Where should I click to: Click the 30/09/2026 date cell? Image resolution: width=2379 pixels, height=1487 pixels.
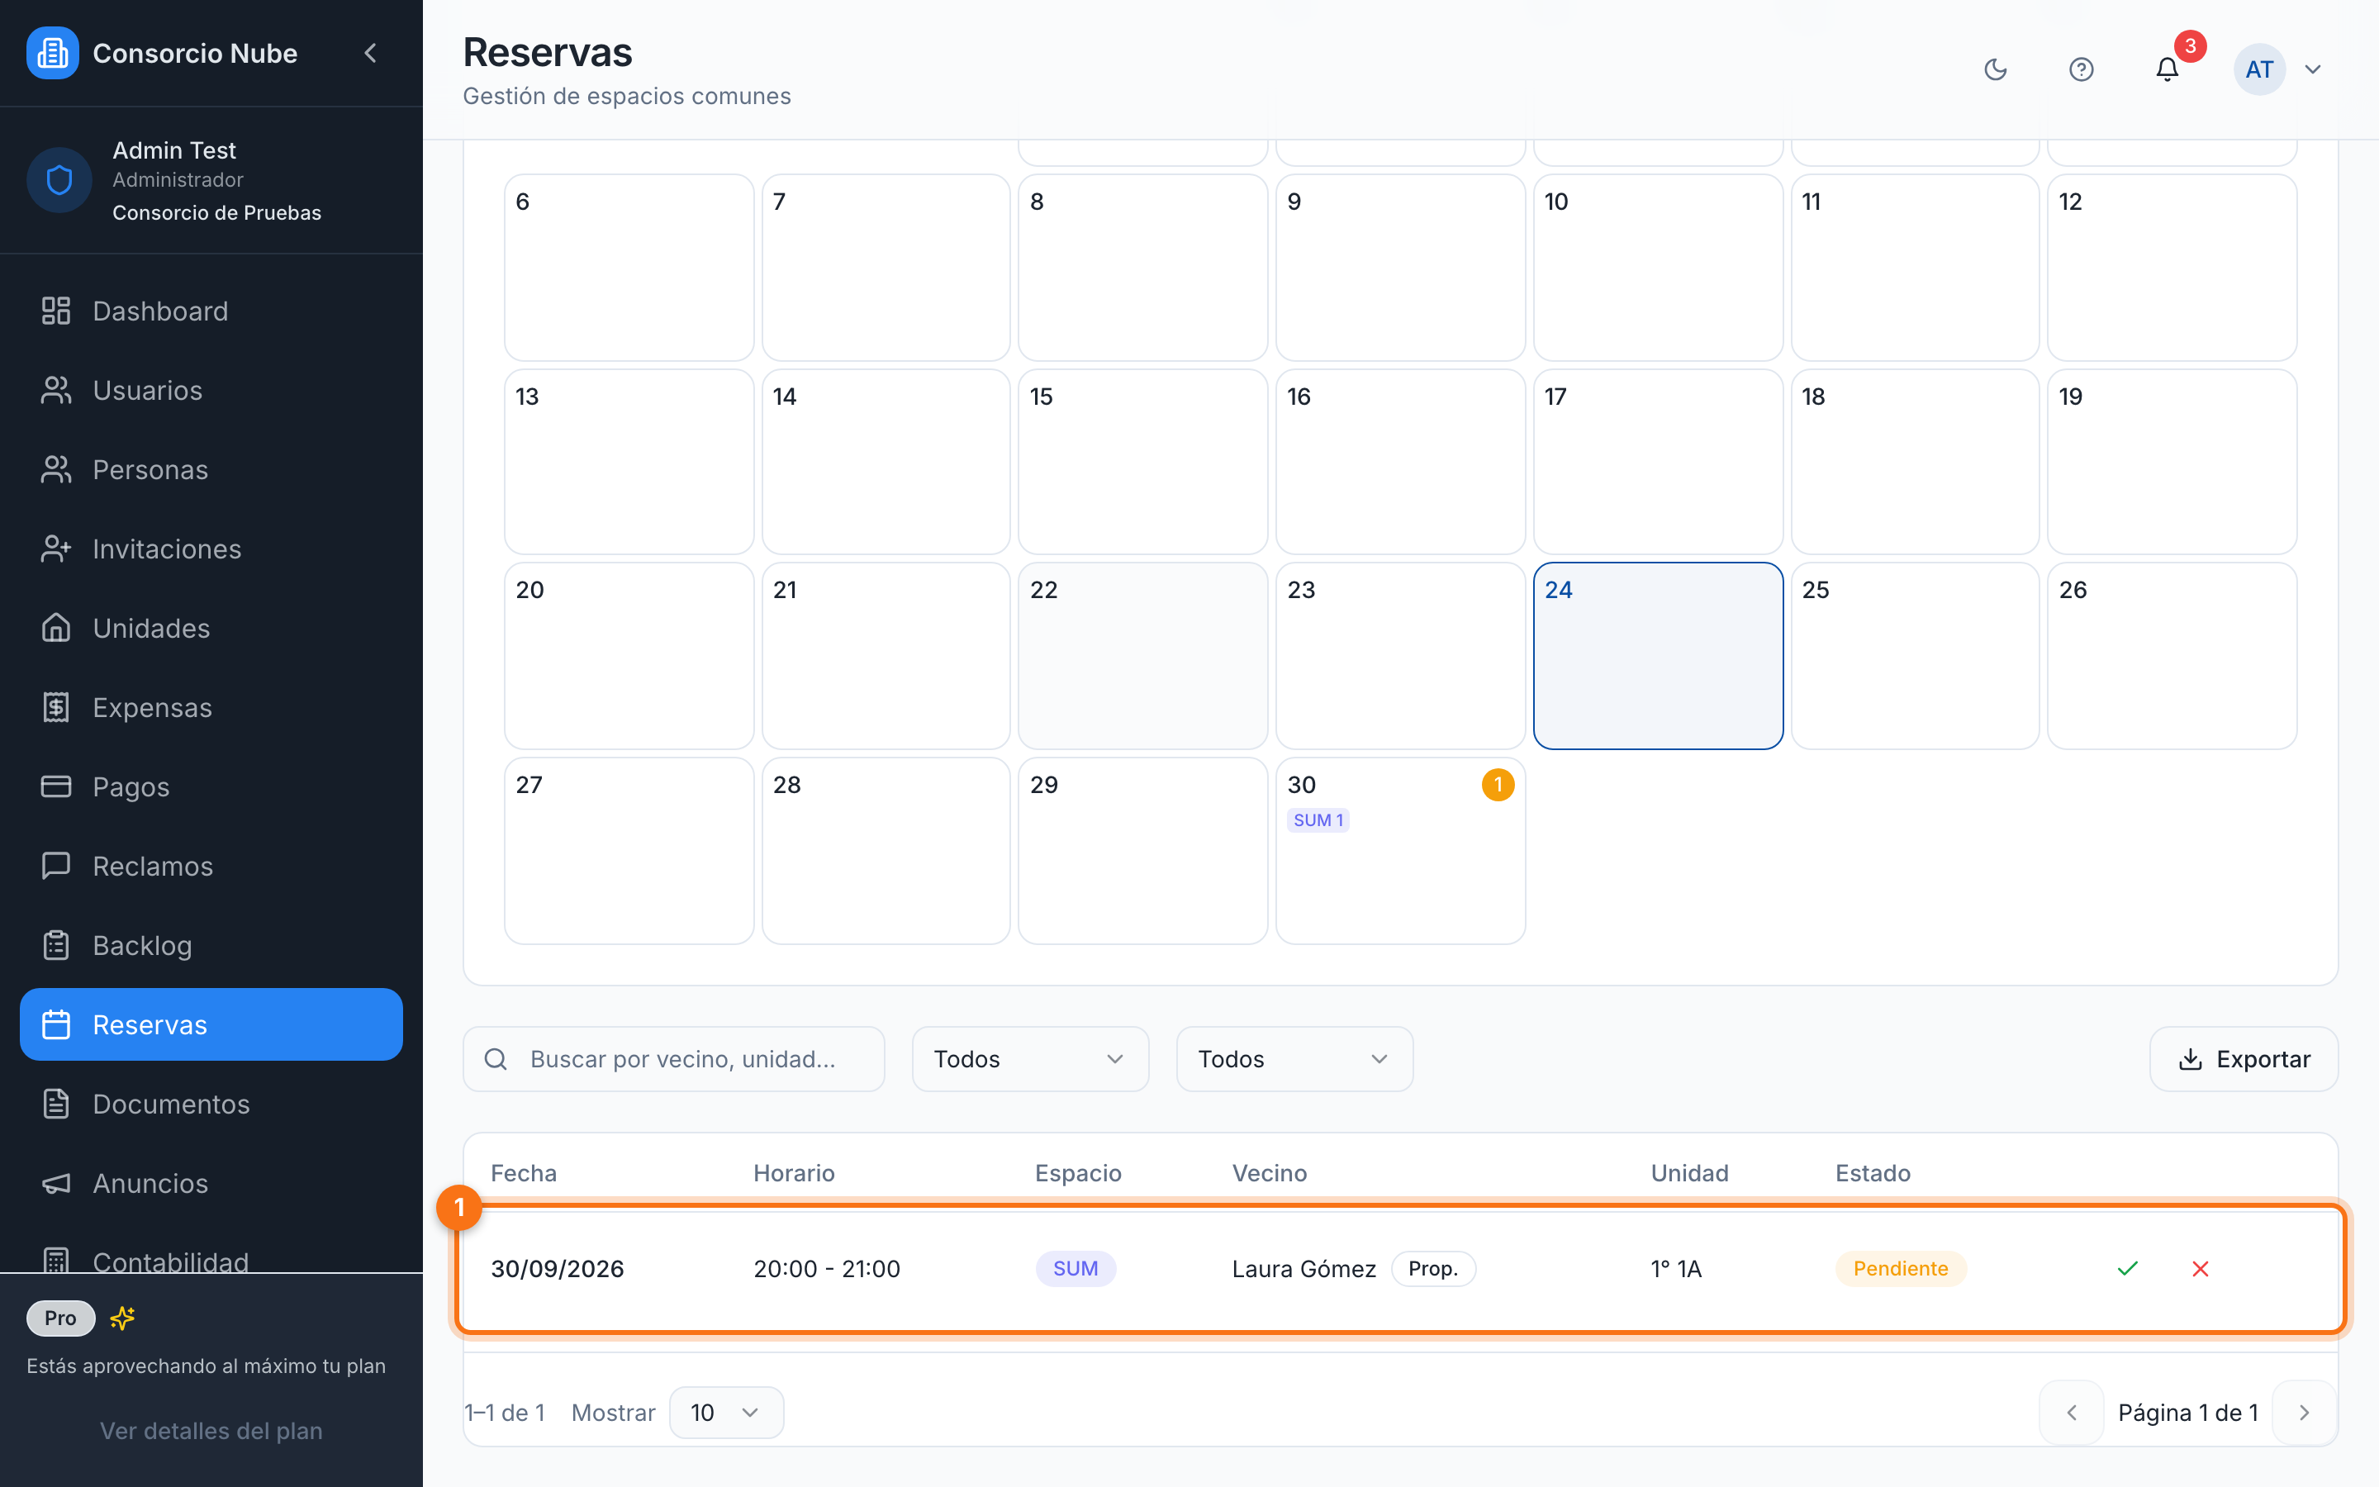click(558, 1269)
